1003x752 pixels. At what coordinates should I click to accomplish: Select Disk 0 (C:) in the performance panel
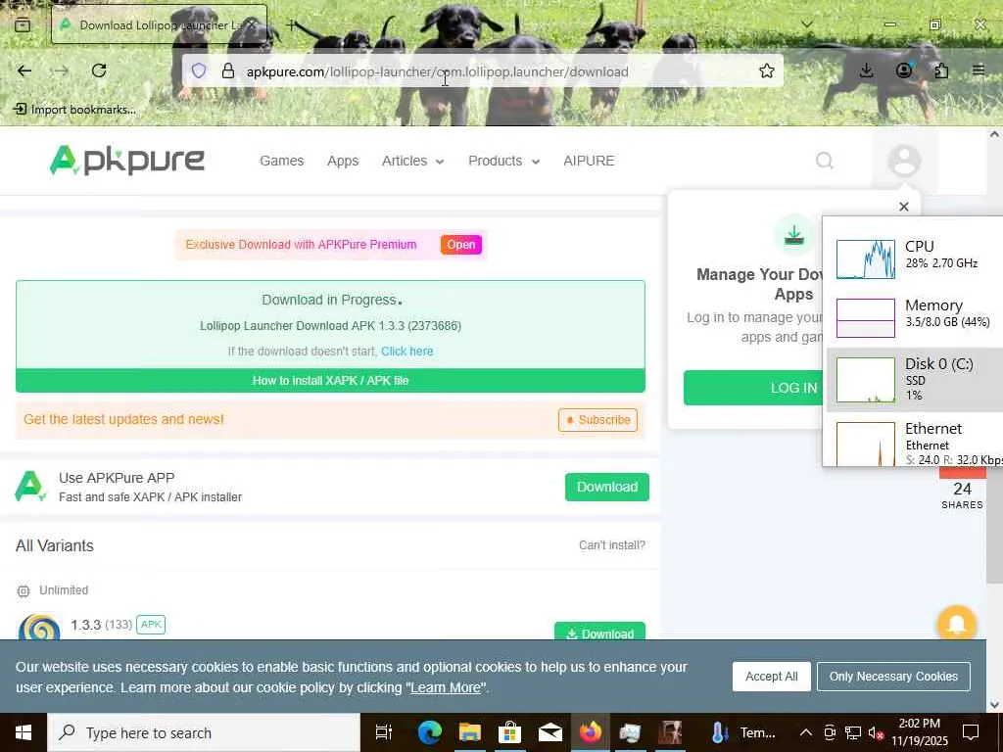(x=916, y=380)
